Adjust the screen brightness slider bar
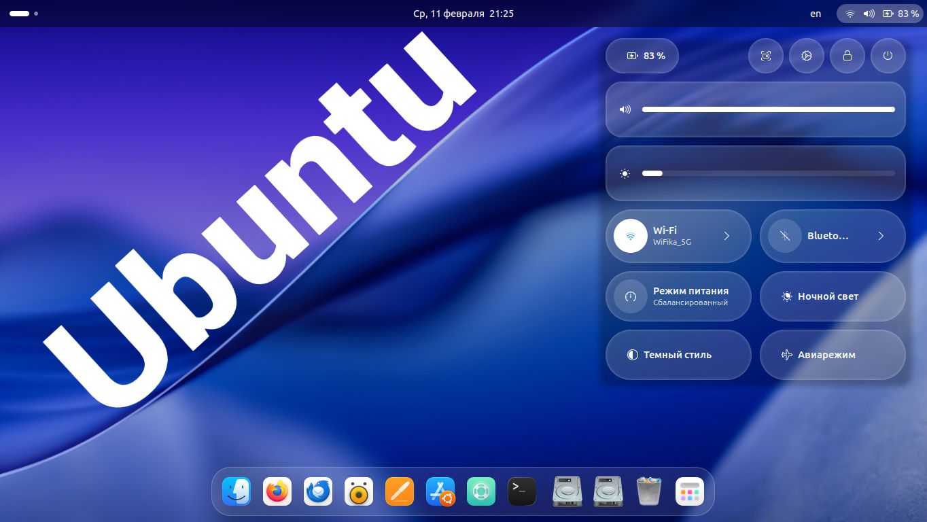 769,173
